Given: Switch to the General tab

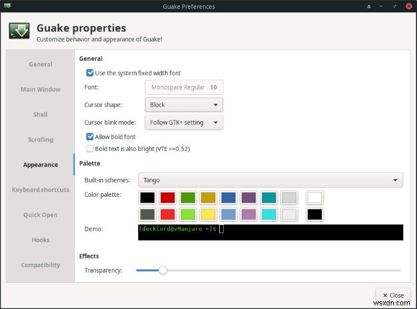Looking at the screenshot, I should click(x=41, y=64).
